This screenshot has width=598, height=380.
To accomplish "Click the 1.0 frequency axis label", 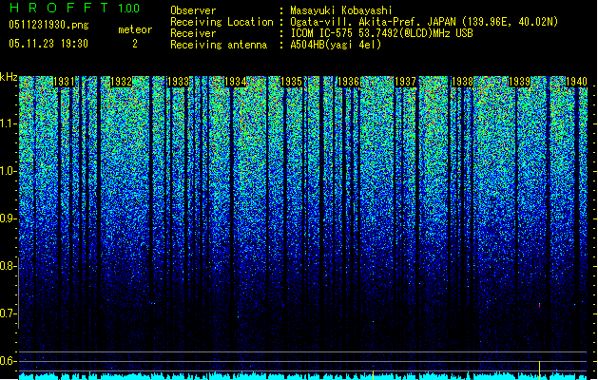I will click(8, 171).
